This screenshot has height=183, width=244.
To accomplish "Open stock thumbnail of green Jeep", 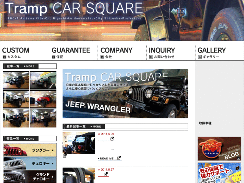I will point(43,80).
